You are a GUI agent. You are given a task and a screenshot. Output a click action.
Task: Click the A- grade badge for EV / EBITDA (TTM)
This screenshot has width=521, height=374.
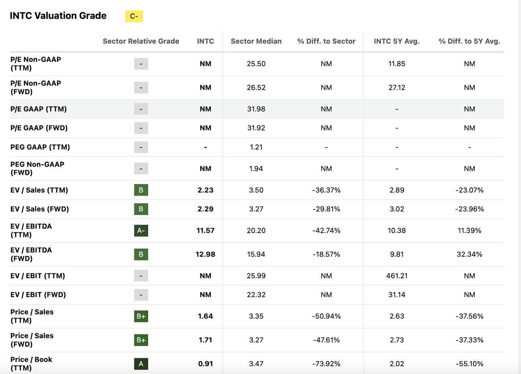141,231
